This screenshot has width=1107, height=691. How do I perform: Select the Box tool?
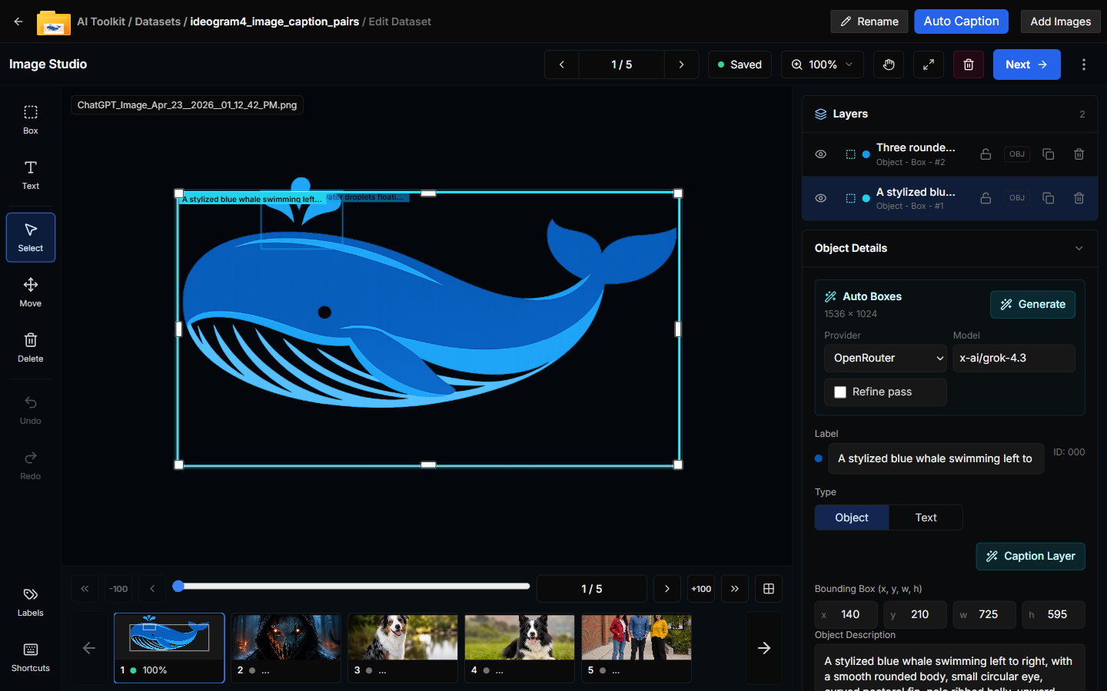[31, 120]
